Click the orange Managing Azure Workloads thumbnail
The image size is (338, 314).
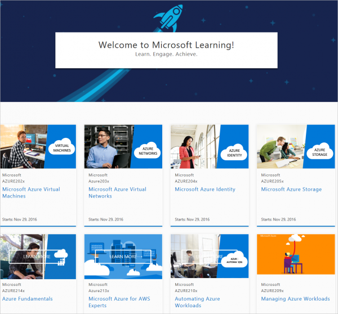pos(296,254)
